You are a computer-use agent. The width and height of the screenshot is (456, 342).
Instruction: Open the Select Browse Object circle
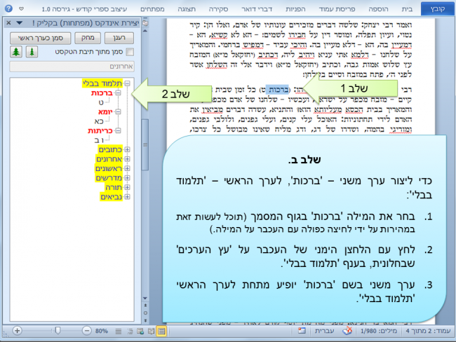tap(145, 313)
